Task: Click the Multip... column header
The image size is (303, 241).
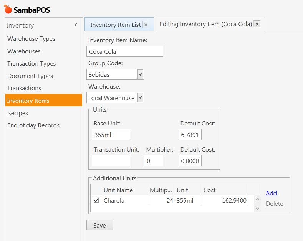Action: pyautogui.click(x=161, y=190)
